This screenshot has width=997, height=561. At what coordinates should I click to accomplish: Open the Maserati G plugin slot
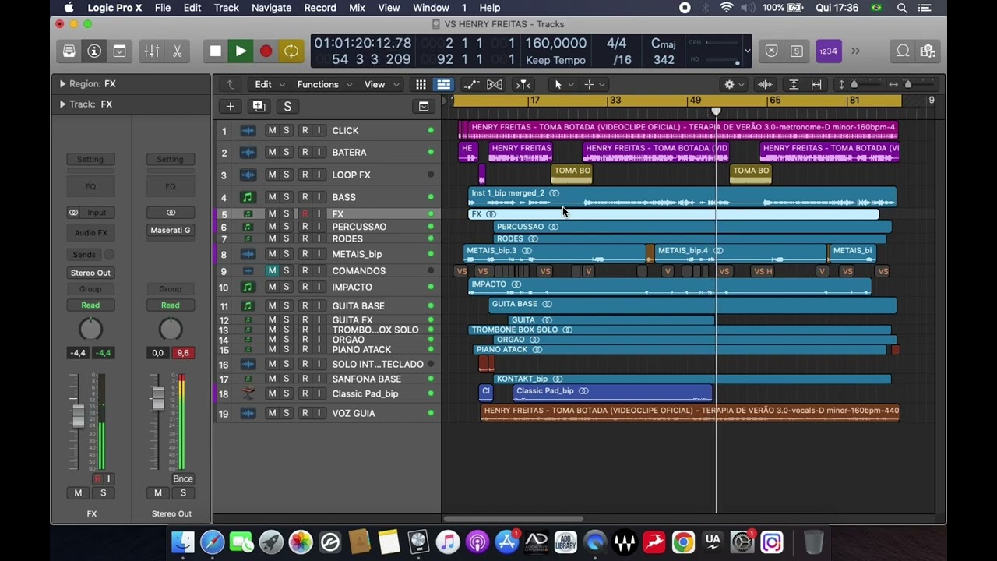click(x=170, y=230)
